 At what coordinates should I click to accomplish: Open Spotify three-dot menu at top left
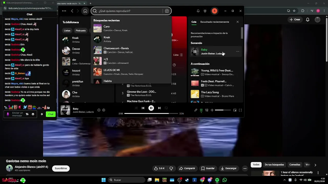point(64,11)
